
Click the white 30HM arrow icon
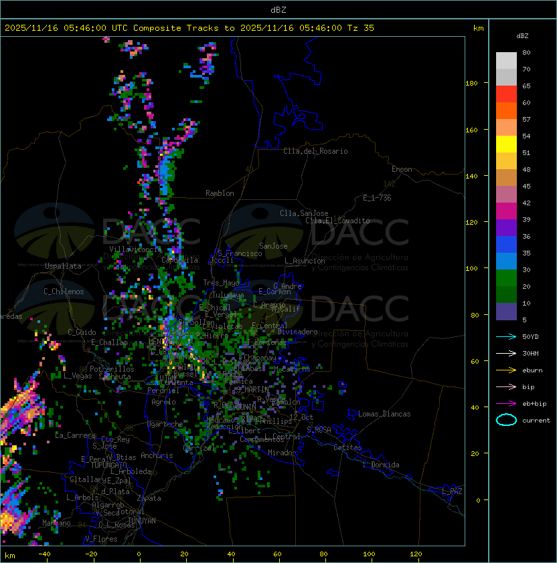(506, 353)
